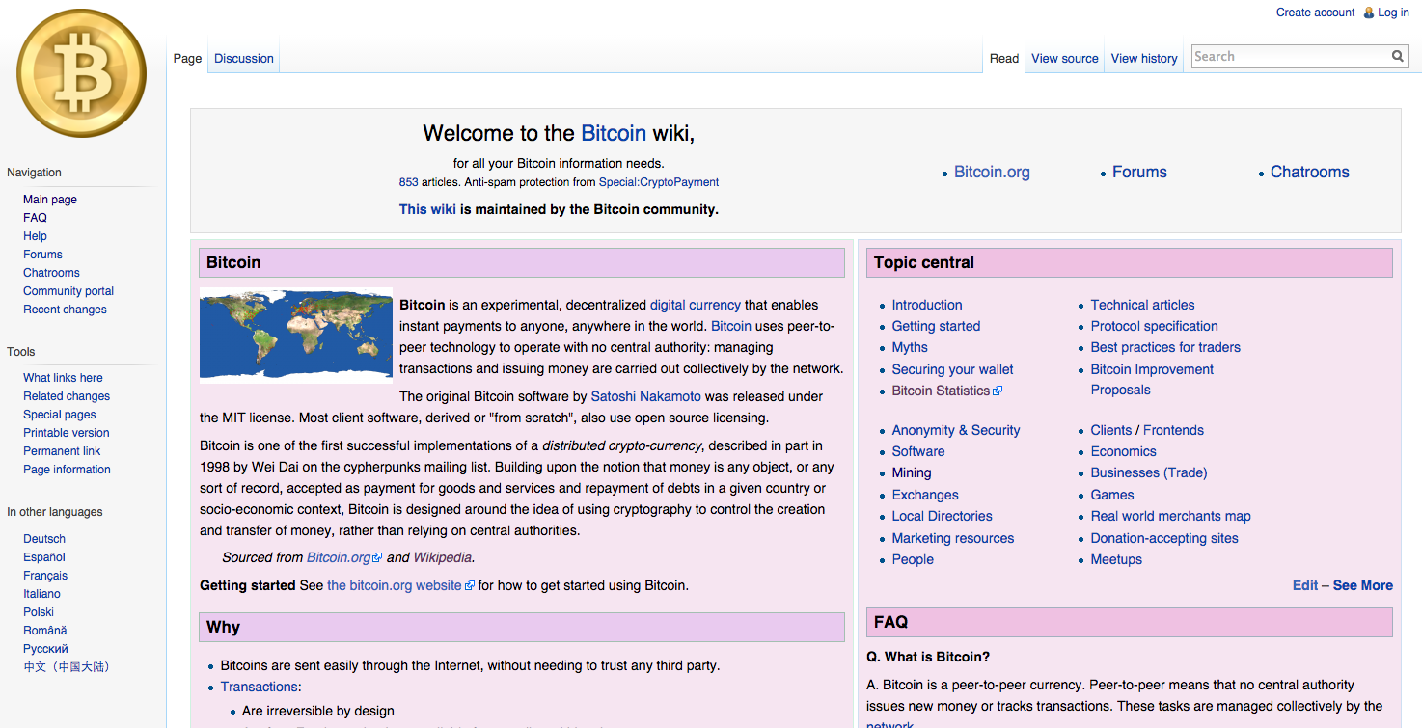Click the Wikipedia source link
Image resolution: width=1422 pixels, height=728 pixels.
(x=443, y=557)
